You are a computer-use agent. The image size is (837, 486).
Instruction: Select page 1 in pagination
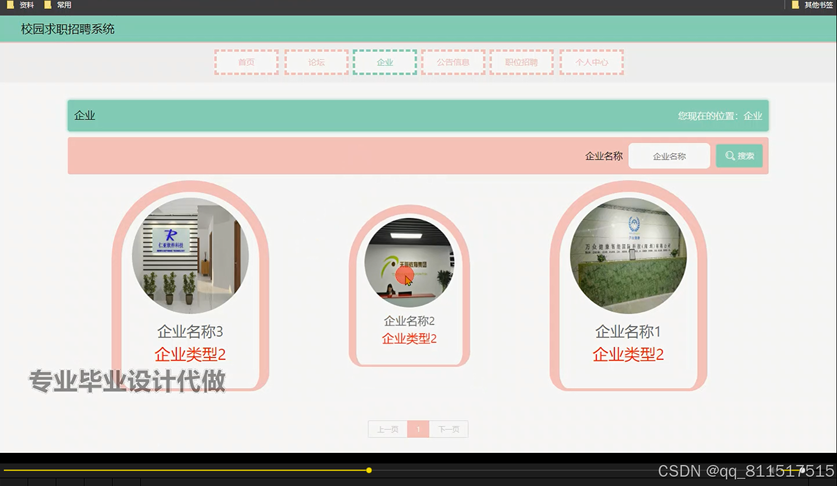pos(418,429)
